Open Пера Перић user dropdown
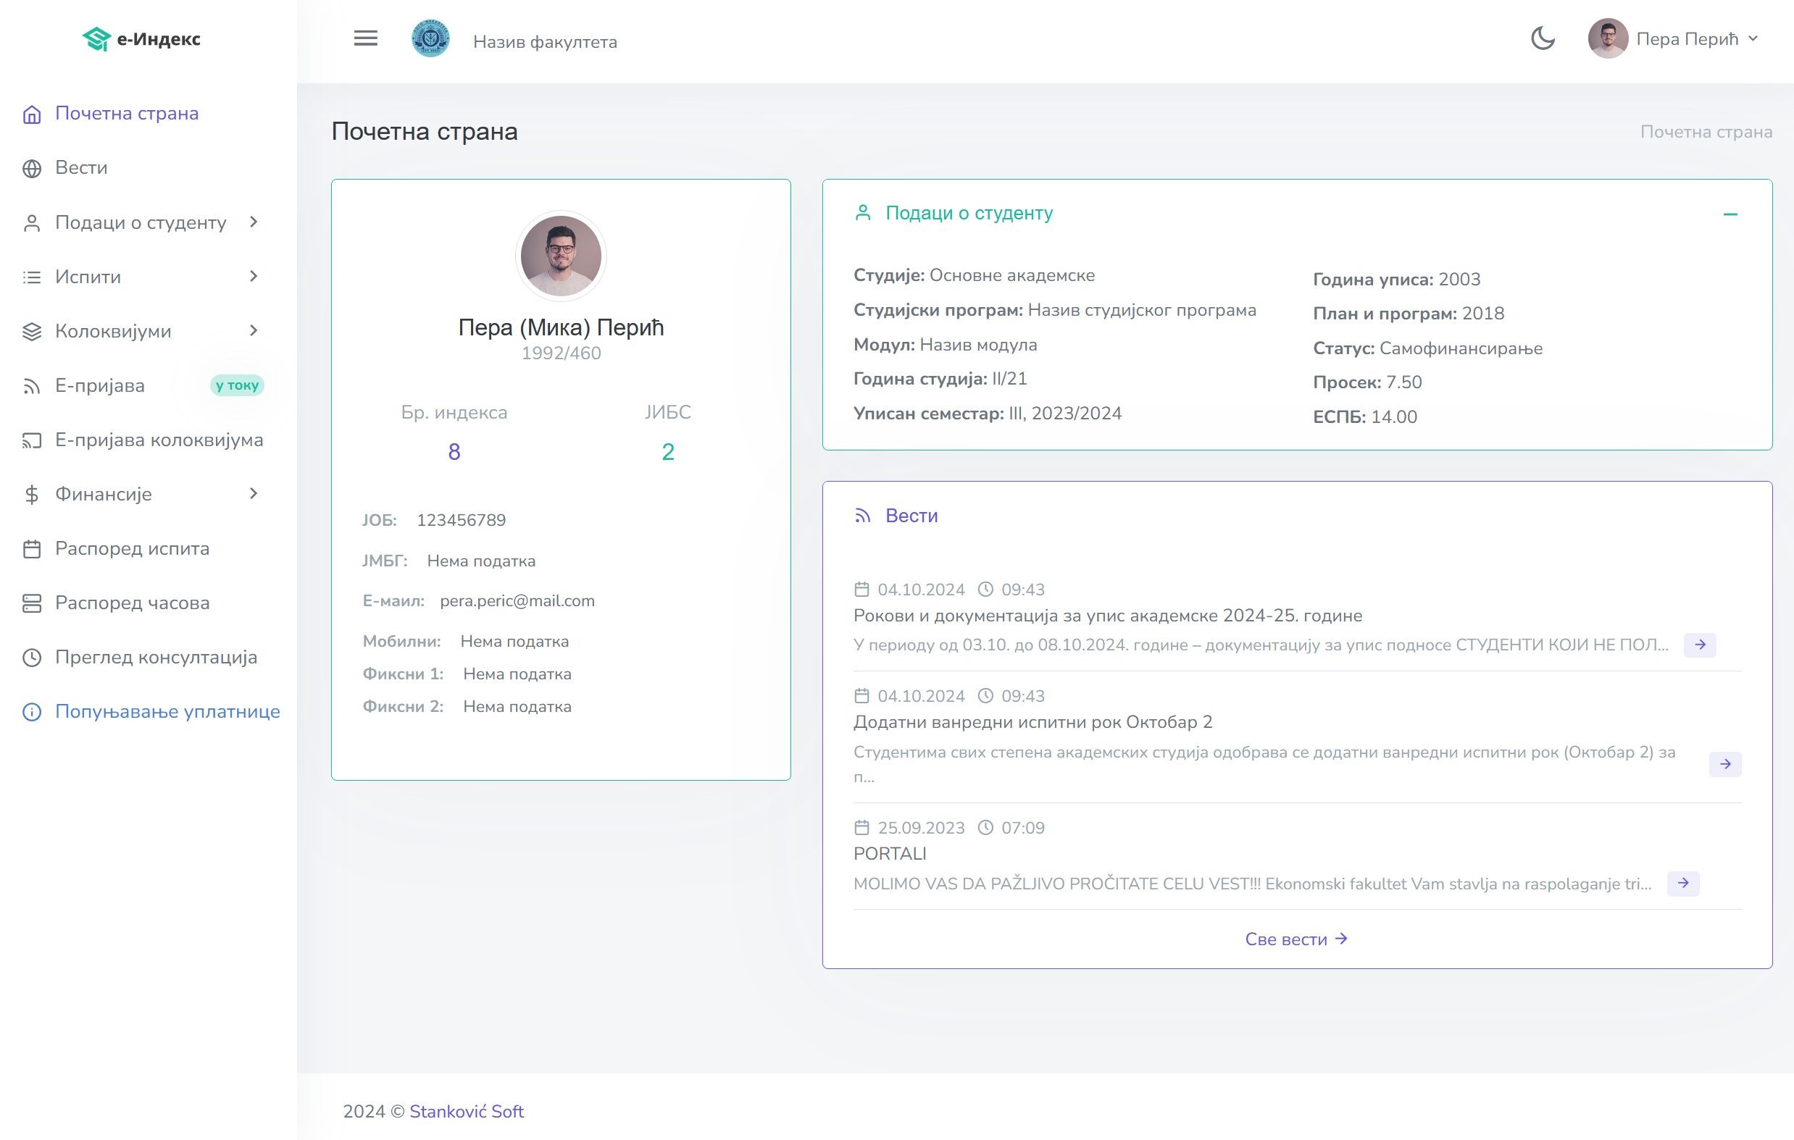The height and width of the screenshot is (1140, 1794). 1673,38
